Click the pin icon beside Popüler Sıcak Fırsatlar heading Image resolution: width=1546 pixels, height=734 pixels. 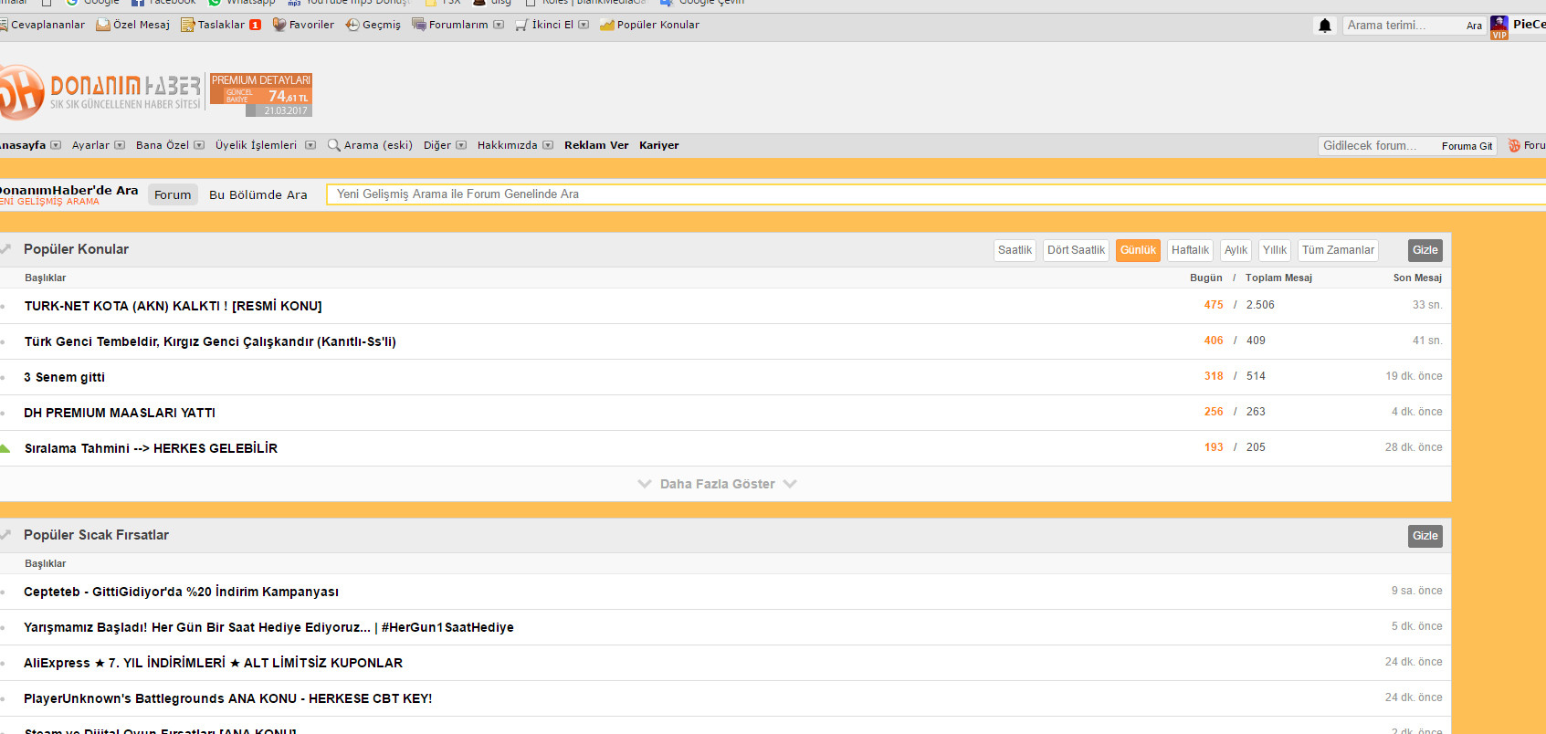coord(5,535)
